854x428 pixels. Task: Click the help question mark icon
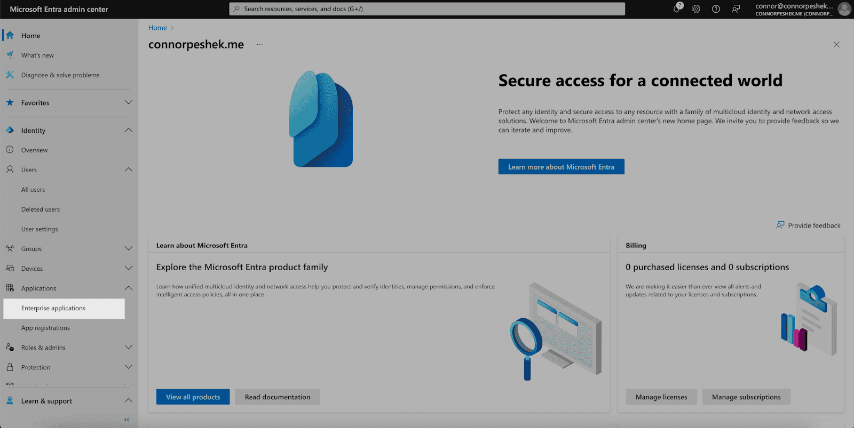coord(716,9)
